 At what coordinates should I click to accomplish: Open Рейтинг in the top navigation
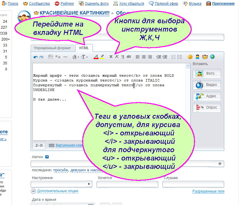pyautogui.click(x=67, y=3)
